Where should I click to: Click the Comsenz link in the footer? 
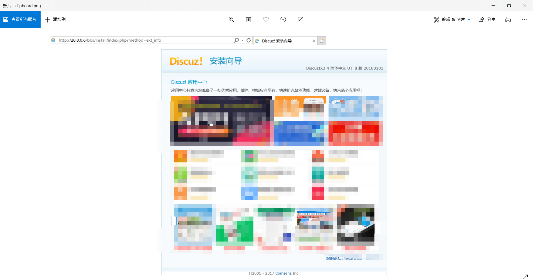tap(283, 273)
